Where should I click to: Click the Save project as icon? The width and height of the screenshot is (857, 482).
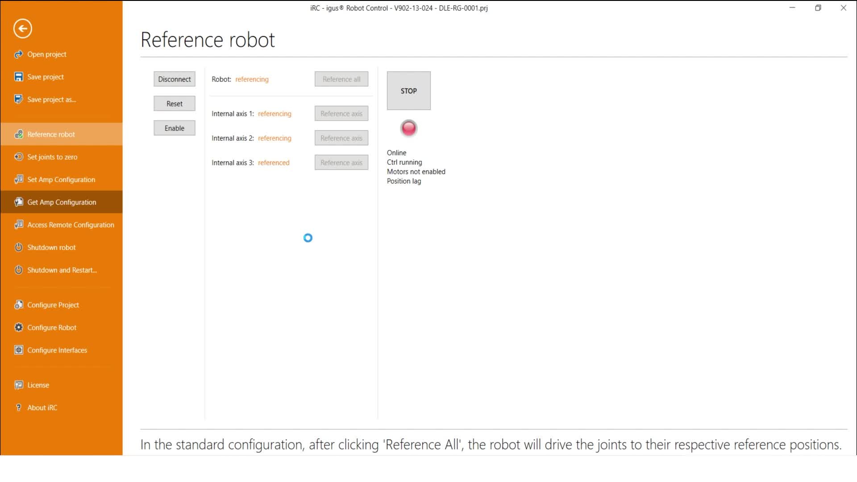click(18, 100)
